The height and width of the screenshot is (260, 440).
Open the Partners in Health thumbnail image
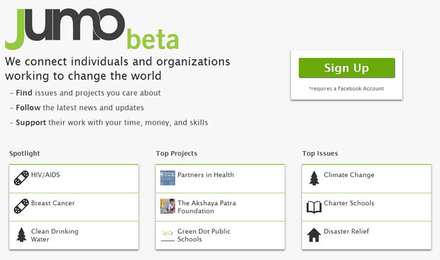pos(168,178)
